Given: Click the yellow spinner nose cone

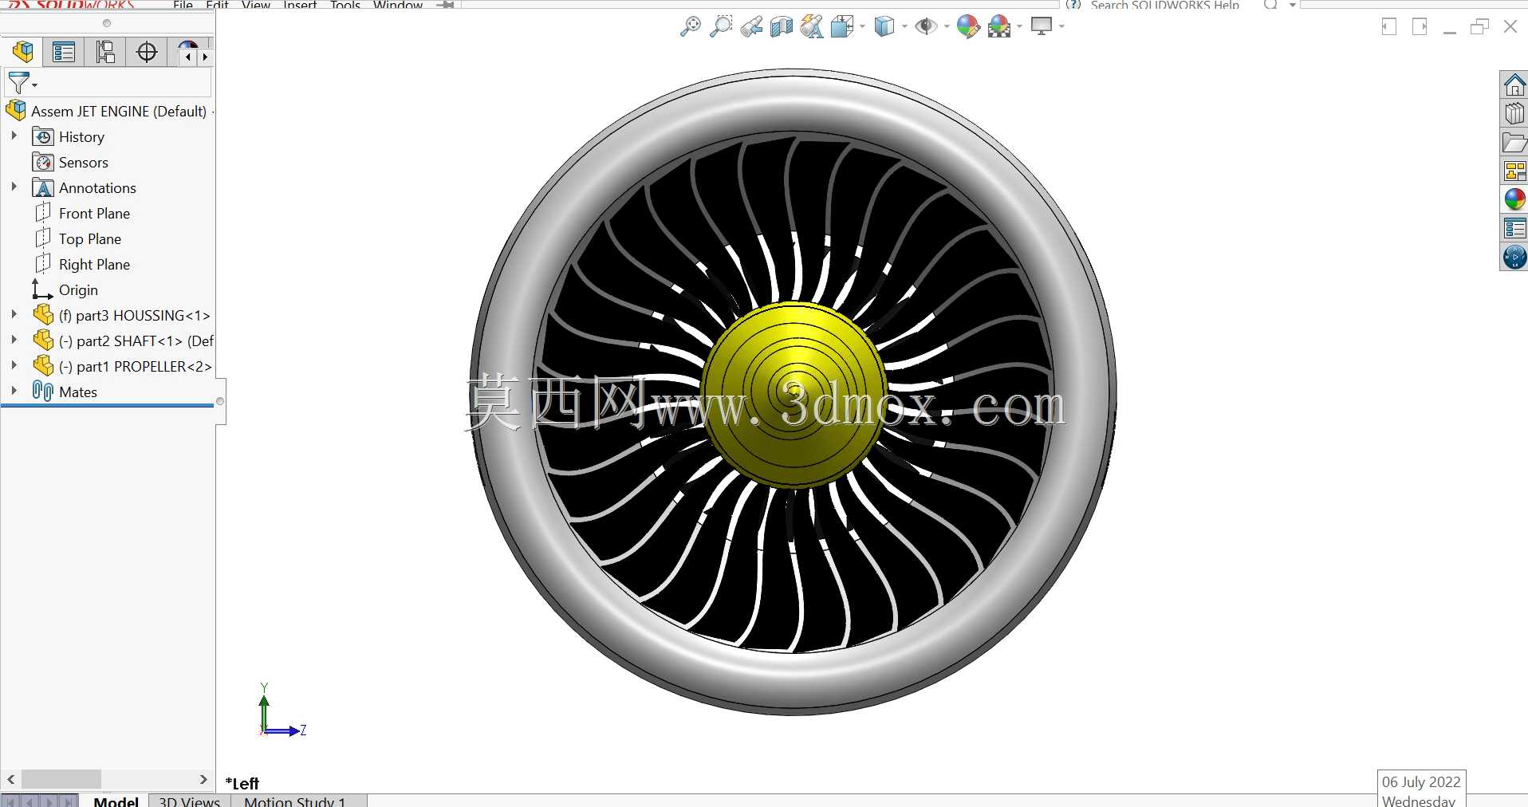Looking at the screenshot, I should point(793,394).
